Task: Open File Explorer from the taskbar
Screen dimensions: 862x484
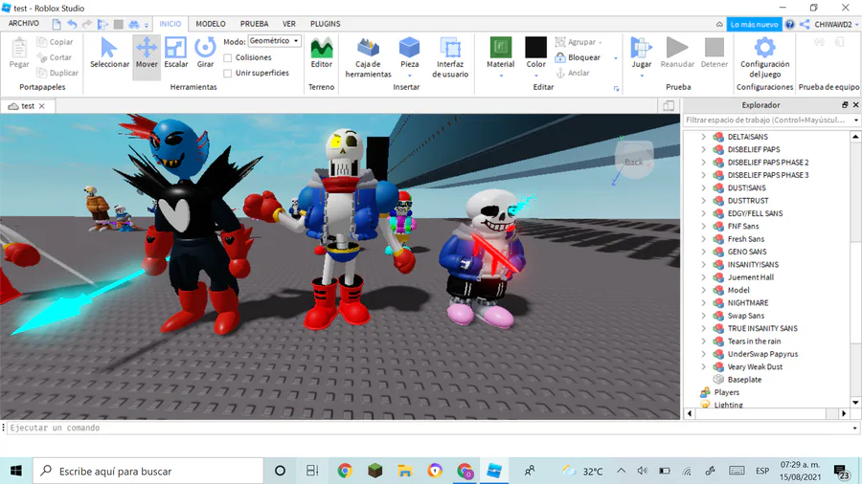Action: pos(405,471)
